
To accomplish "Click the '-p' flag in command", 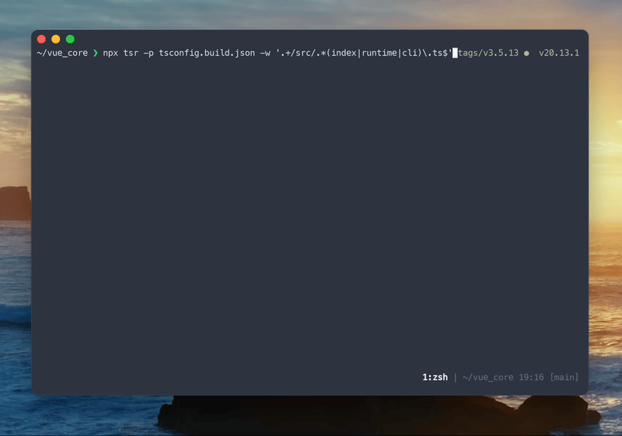I will 149,54.
